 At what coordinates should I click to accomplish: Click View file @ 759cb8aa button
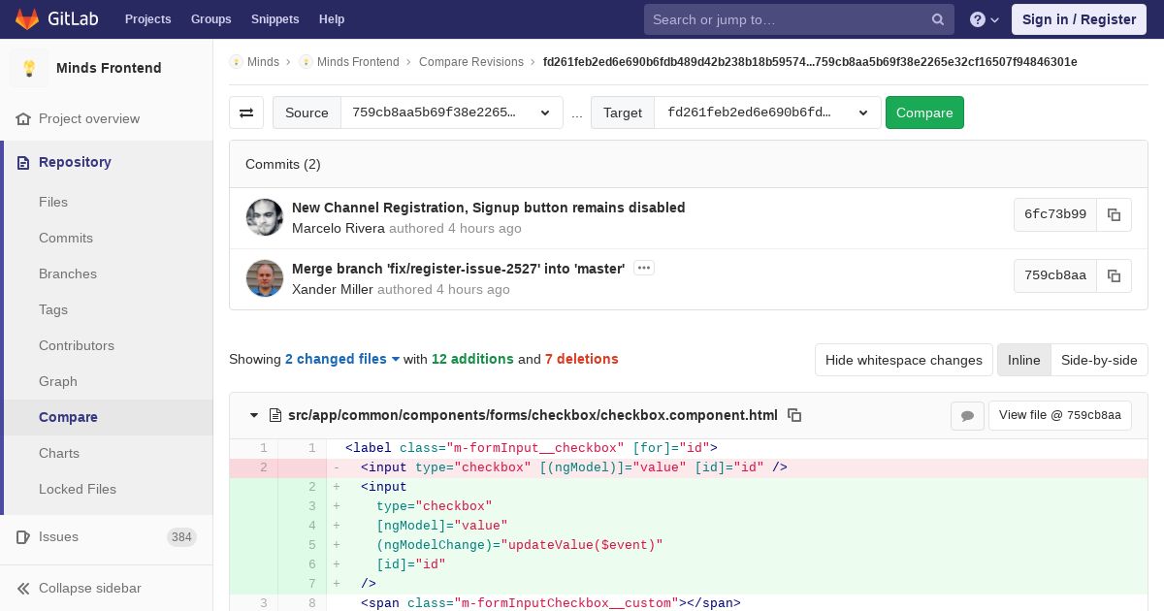pyautogui.click(x=1059, y=415)
